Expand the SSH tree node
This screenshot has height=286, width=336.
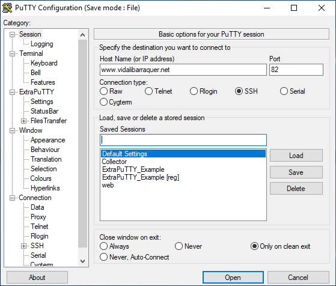(23, 246)
